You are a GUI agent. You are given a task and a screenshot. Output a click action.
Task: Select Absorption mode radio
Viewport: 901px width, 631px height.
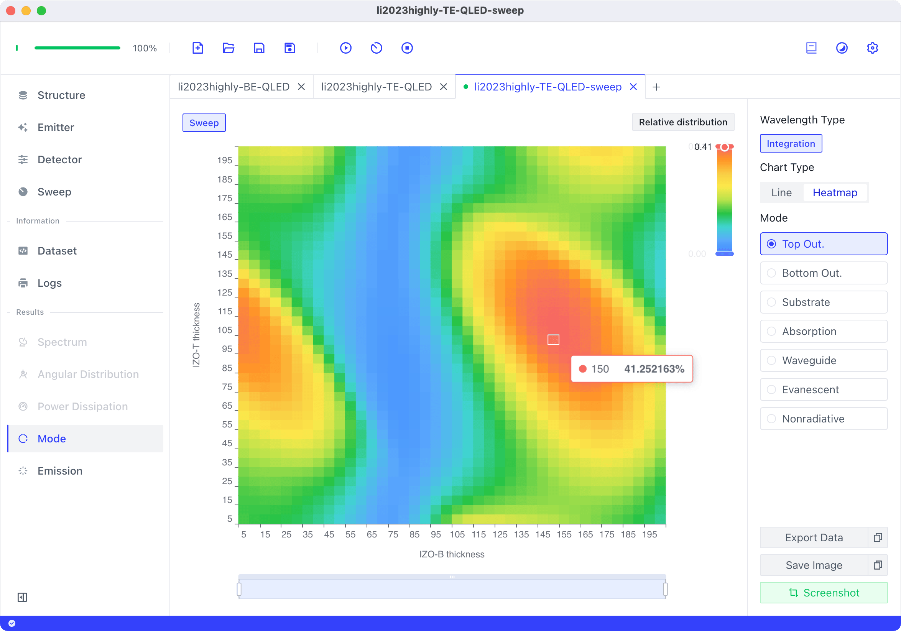[x=824, y=331]
